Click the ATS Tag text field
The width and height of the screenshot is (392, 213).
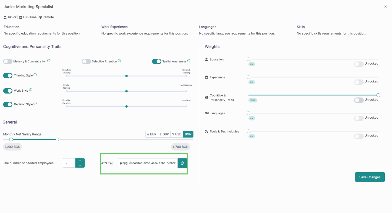click(148, 163)
